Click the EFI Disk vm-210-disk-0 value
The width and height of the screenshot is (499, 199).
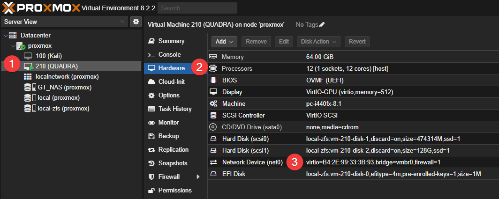393,174
